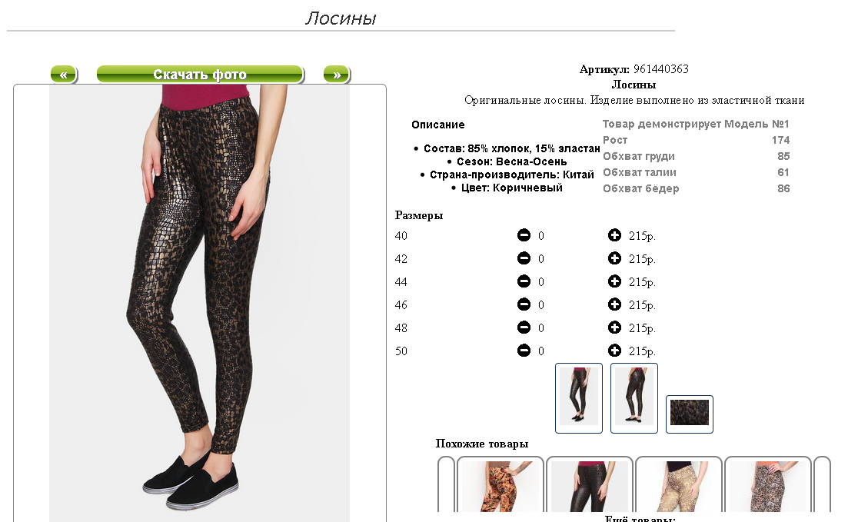Remove one item of size 48
Image resolution: width=868 pixels, height=522 pixels.
click(x=524, y=327)
